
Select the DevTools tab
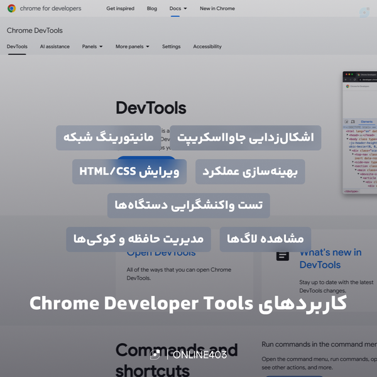pos(17,46)
